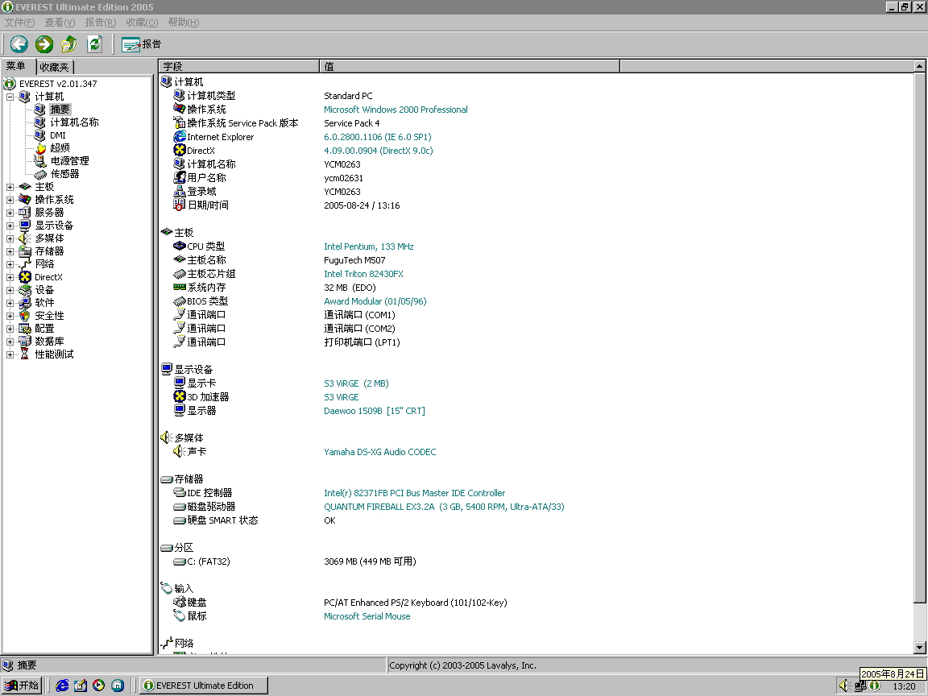Click the 字段 column header
928x696 pixels.
[239, 66]
